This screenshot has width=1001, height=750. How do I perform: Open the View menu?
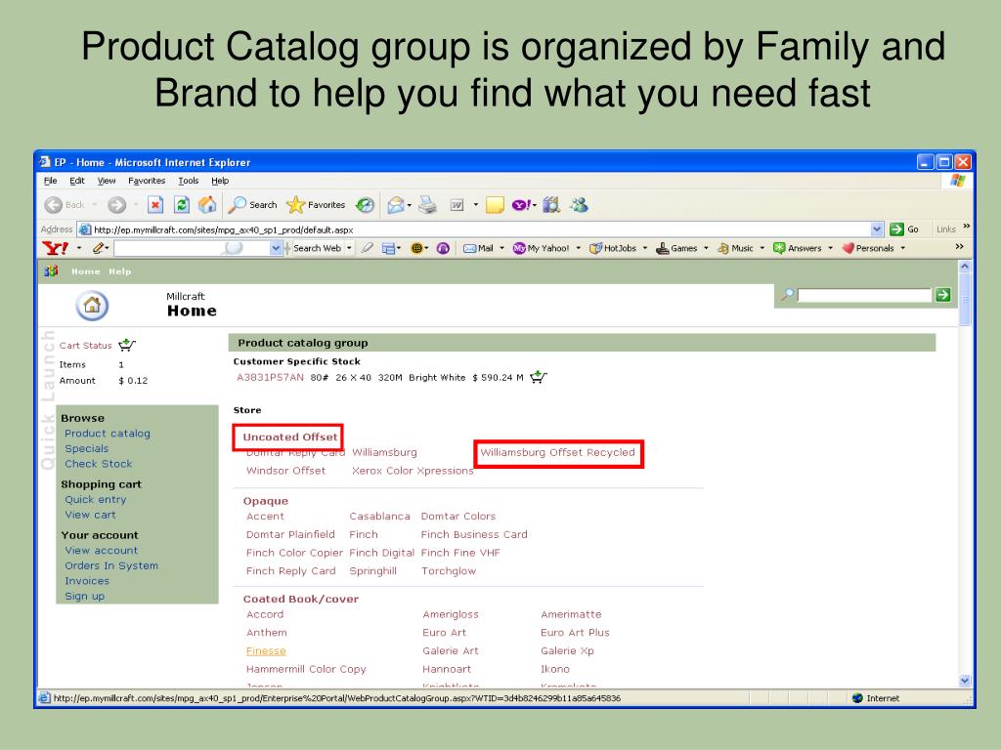106,181
